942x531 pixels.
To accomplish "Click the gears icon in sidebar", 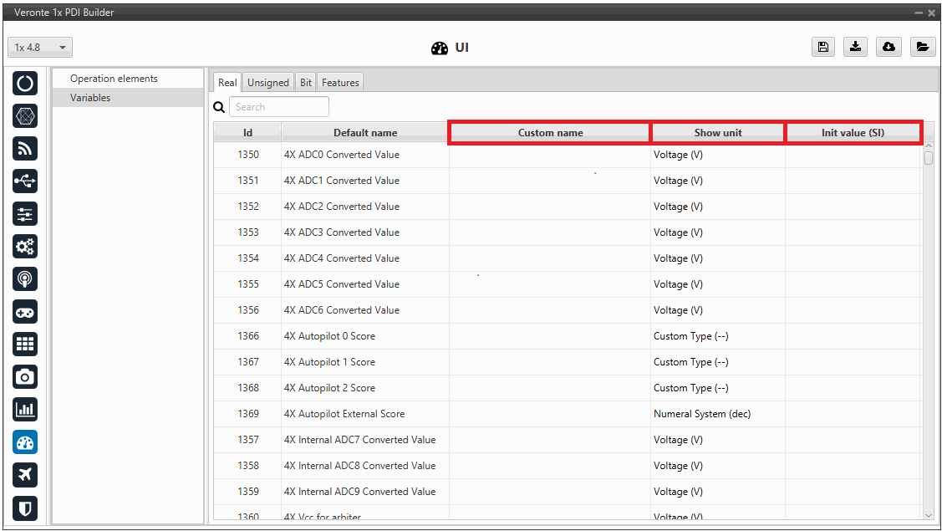I will click(25, 247).
